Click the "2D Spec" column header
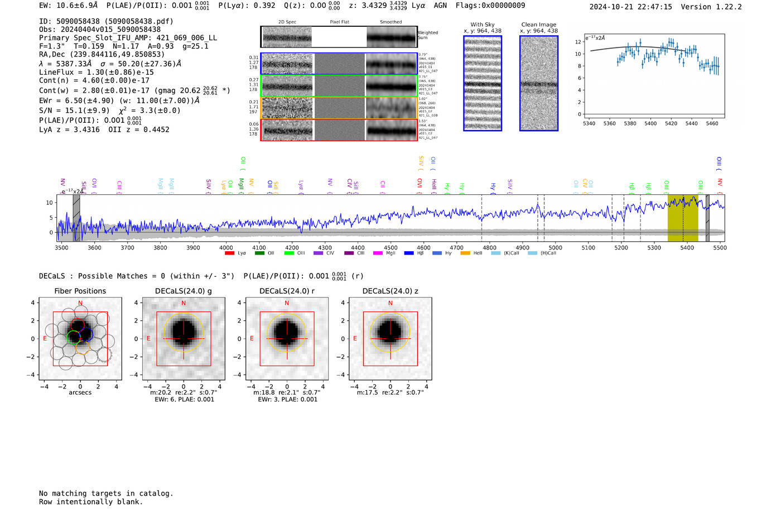This screenshot has height=532, width=781. (x=287, y=22)
